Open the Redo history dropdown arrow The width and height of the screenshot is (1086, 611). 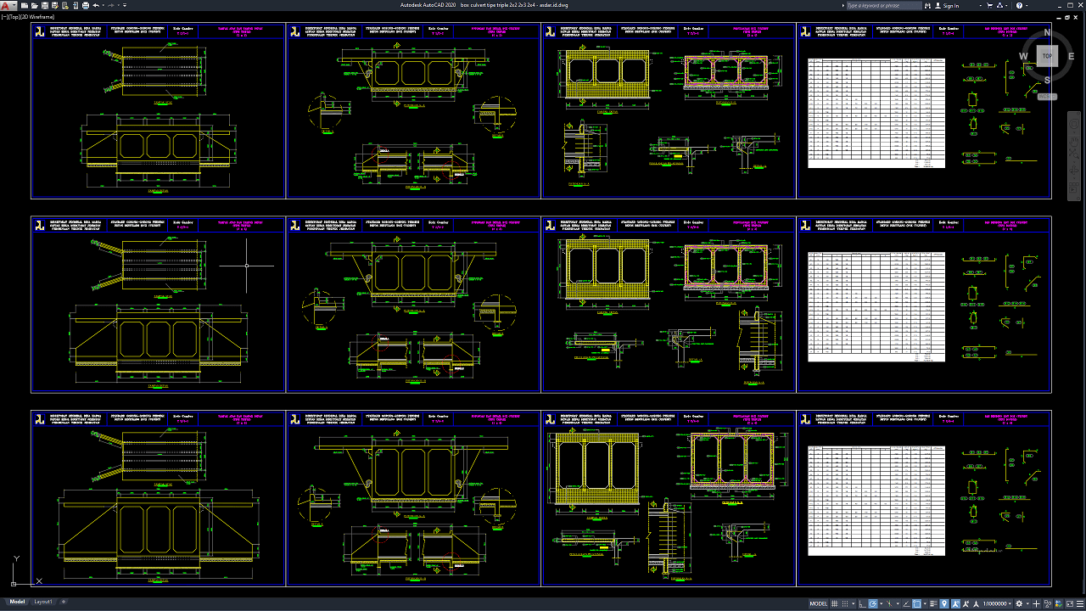(x=119, y=5)
